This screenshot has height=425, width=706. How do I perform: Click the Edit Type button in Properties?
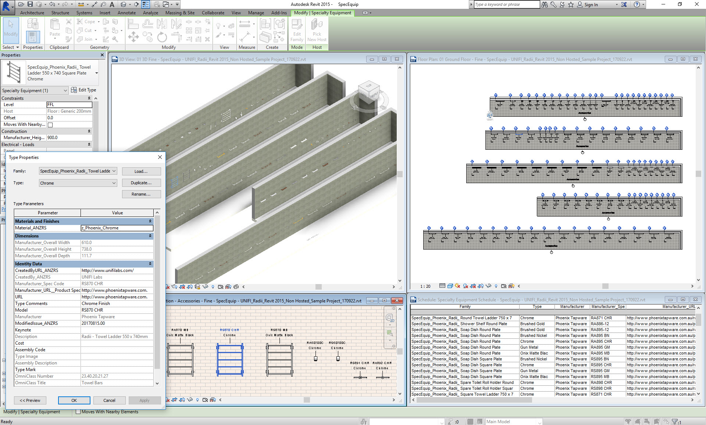[x=83, y=90]
